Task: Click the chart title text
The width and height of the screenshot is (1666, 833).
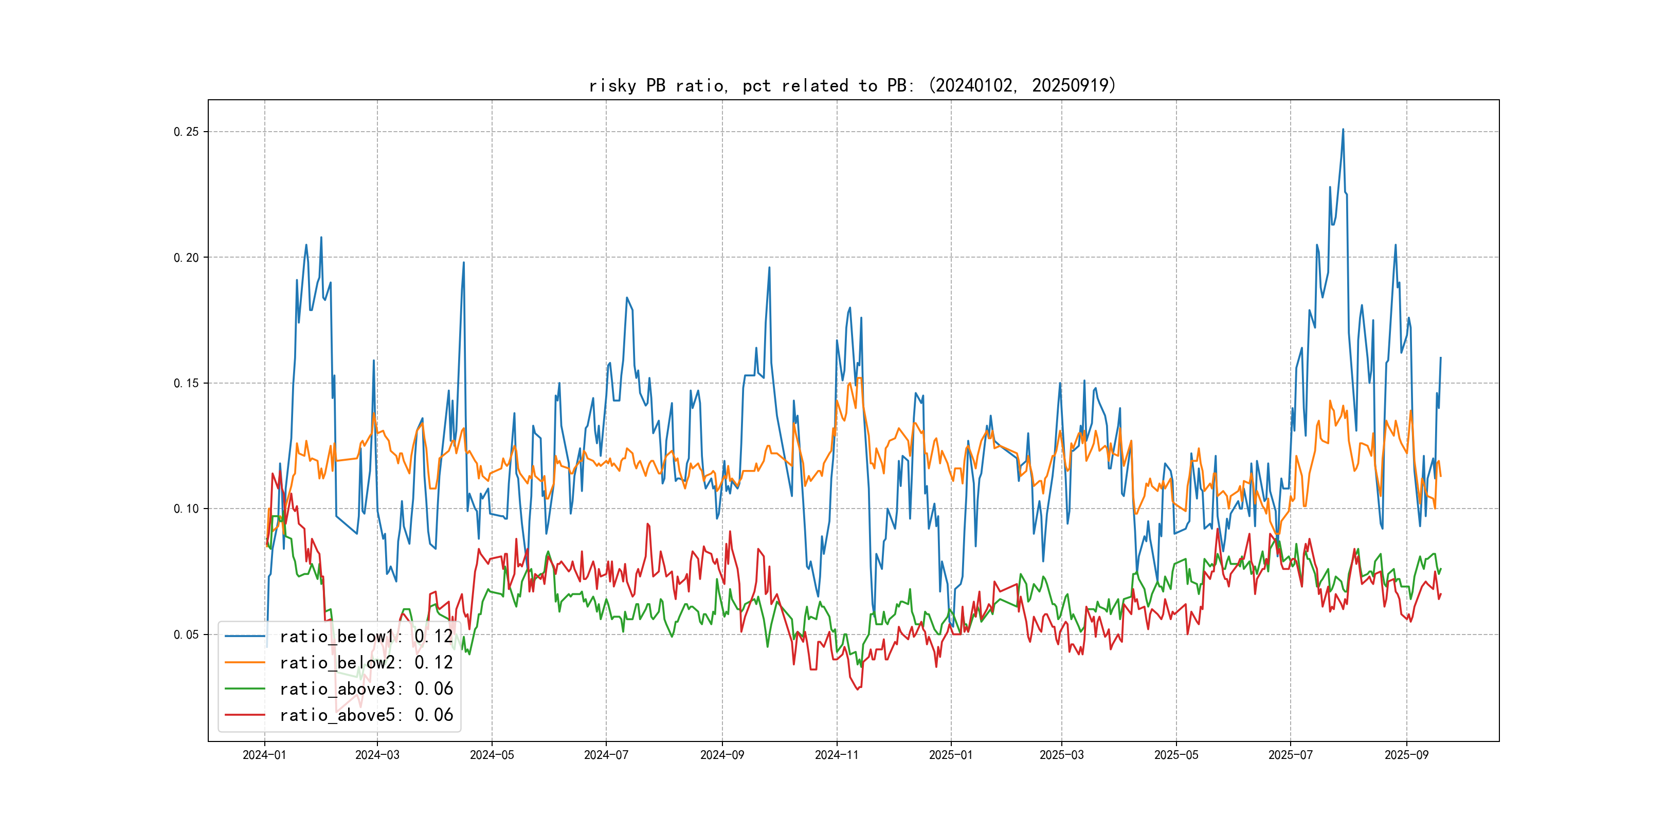Action: coord(853,85)
